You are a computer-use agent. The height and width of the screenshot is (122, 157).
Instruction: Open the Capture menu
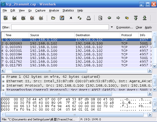[40, 10]
